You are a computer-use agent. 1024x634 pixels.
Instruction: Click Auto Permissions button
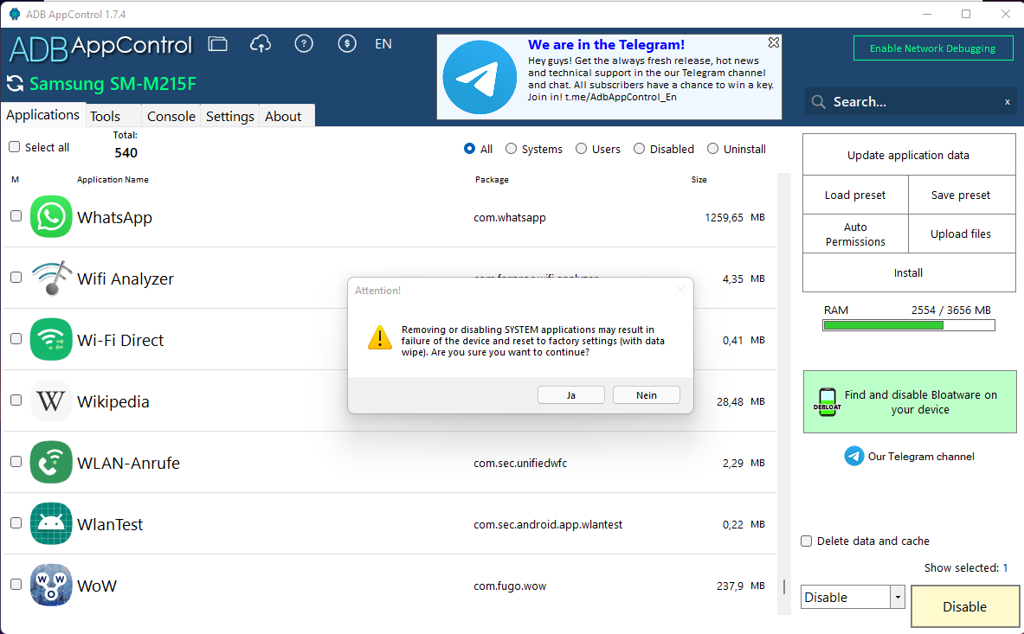[855, 234]
